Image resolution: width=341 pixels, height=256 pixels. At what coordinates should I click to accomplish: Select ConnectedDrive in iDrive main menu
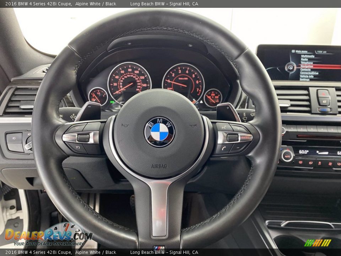309,73
